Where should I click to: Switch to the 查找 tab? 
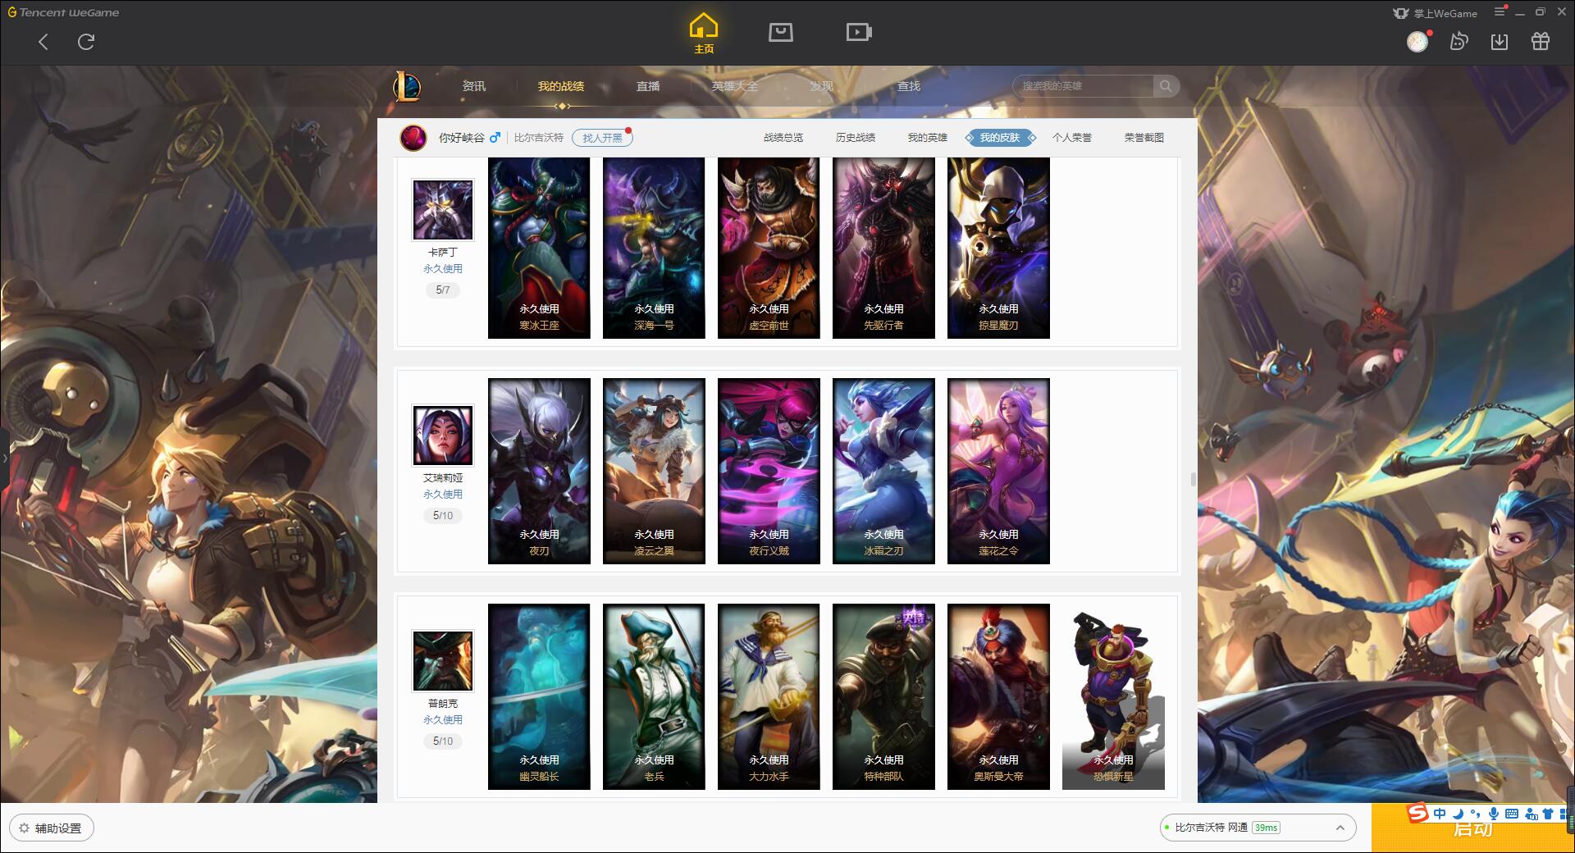pos(909,86)
